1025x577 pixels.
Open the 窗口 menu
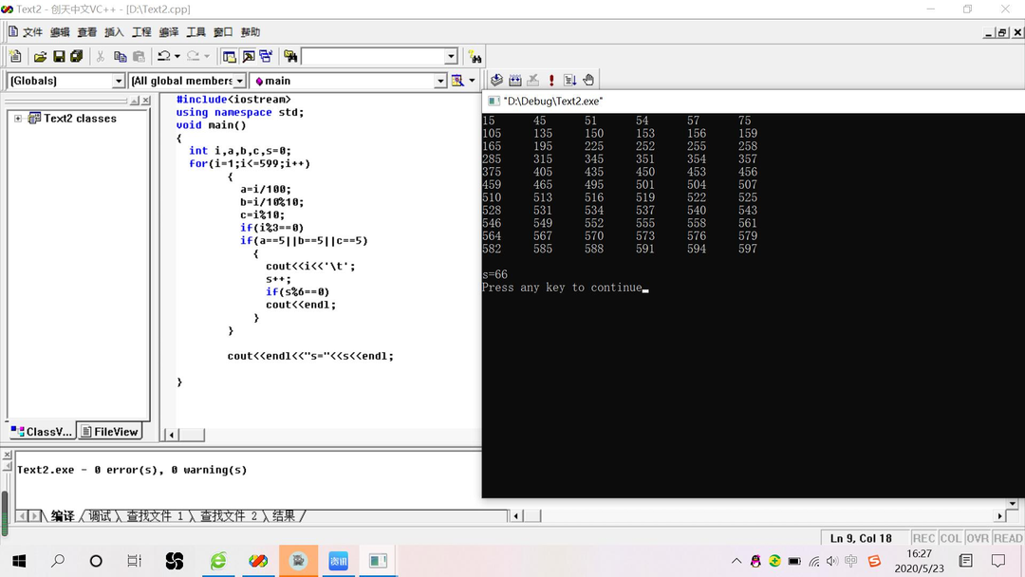(223, 32)
